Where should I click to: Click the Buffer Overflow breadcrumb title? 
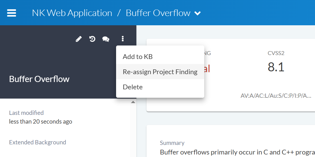[x=158, y=13]
